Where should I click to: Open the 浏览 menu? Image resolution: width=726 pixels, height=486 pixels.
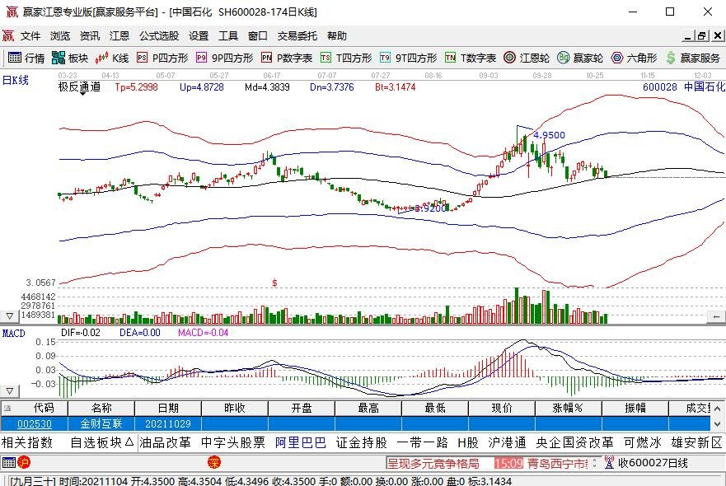click(60, 35)
